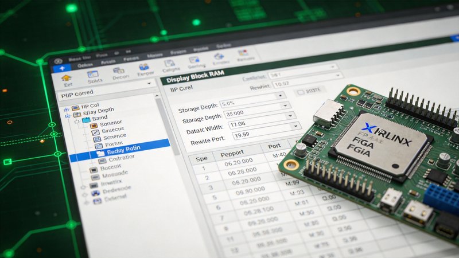Screen dimensions: 459x258
Task: Open the dropdown arrow above PIIP corred
Action: (x=149, y=83)
